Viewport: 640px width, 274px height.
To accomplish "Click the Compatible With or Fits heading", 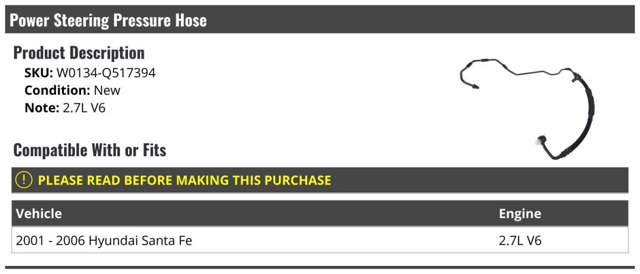I will (x=90, y=150).
